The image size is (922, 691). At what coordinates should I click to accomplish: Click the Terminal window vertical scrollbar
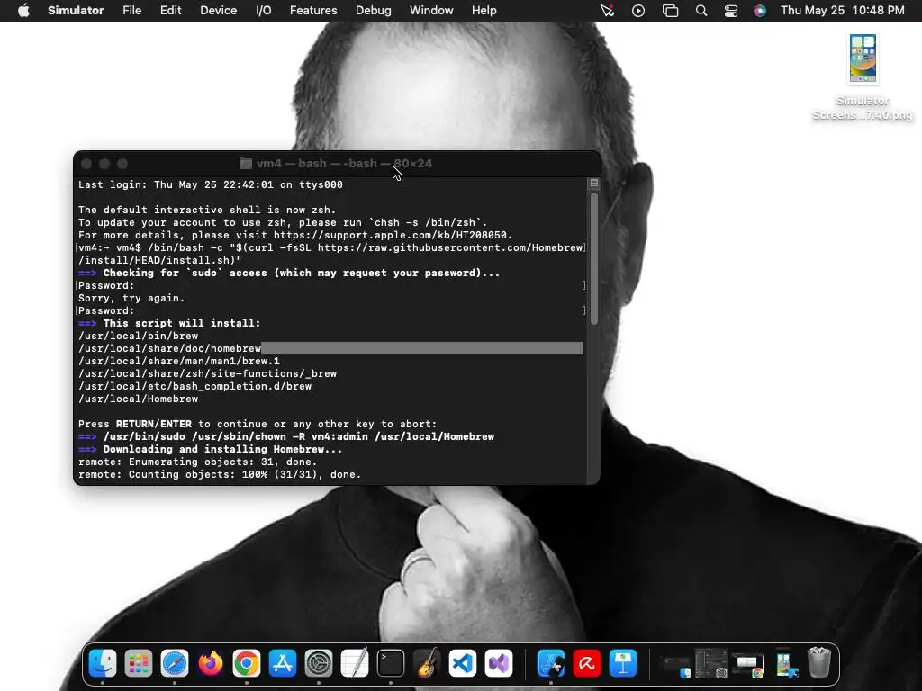[x=594, y=258]
